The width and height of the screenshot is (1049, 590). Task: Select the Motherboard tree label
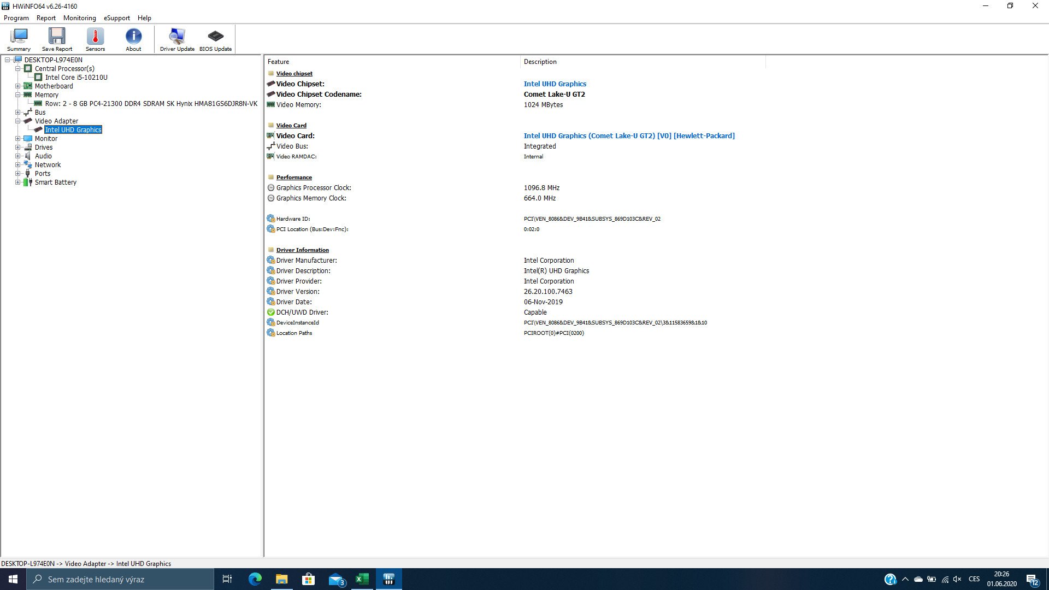(x=54, y=86)
